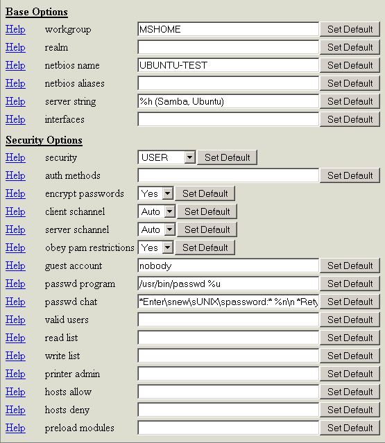Select the interfaces input box

pyautogui.click(x=228, y=119)
